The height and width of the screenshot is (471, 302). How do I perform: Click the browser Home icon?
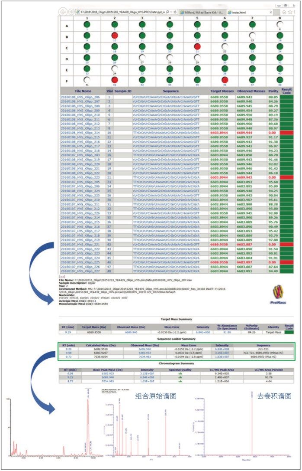coord(284,12)
